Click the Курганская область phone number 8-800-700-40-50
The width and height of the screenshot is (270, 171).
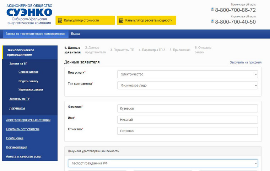[236, 22]
